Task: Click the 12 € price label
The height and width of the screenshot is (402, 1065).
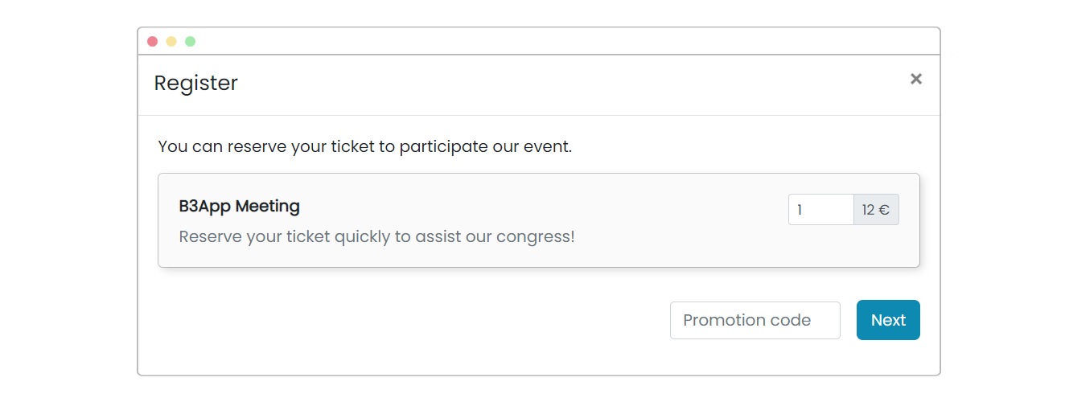Action: click(875, 210)
